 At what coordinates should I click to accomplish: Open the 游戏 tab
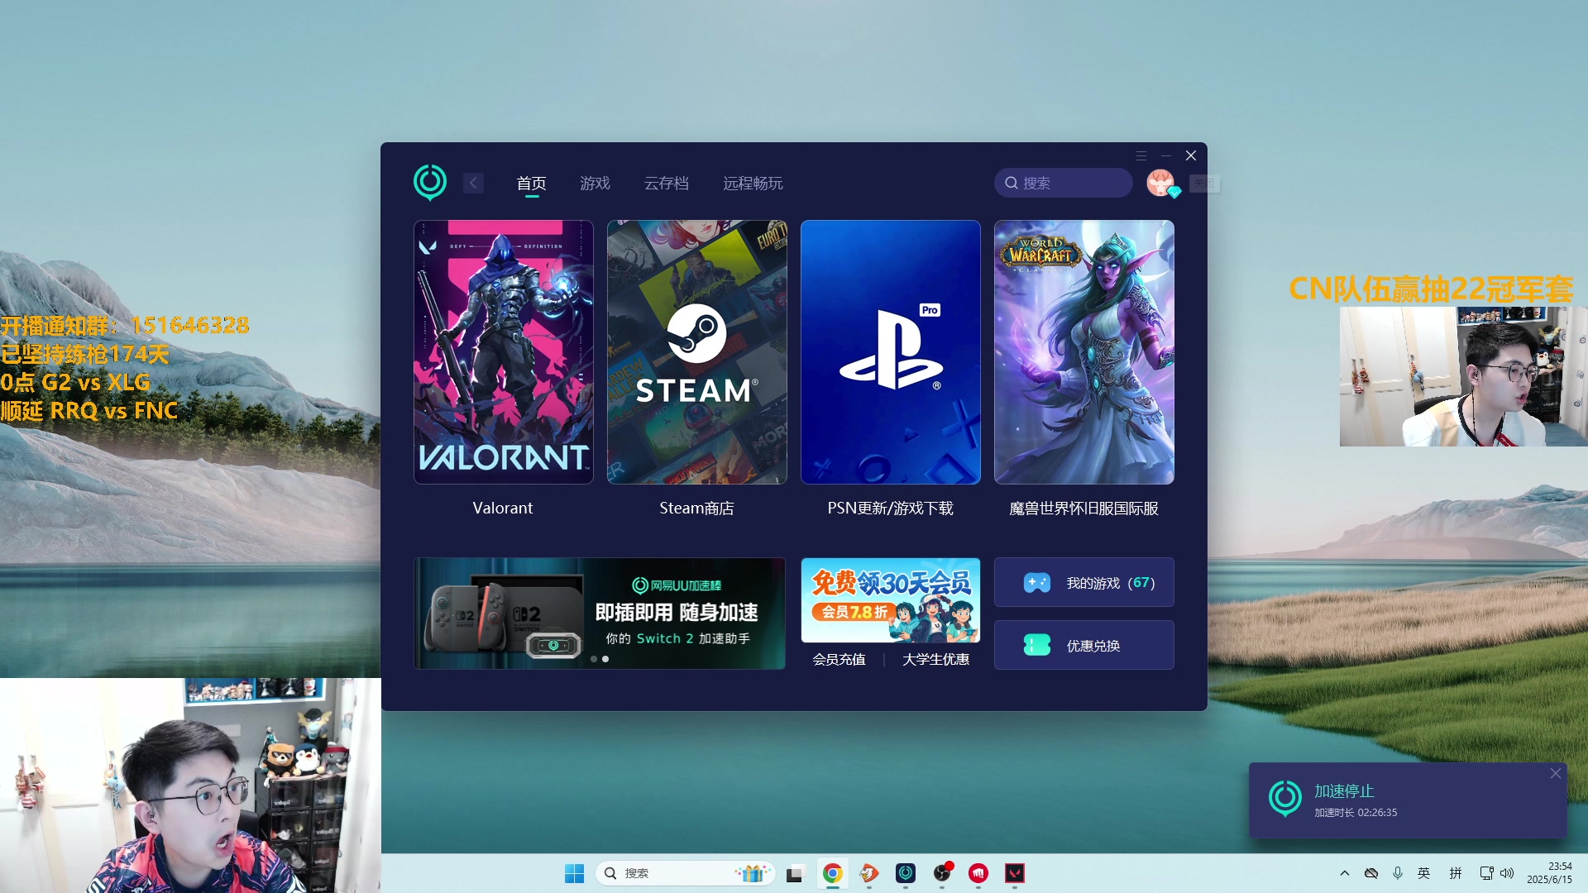tap(595, 183)
